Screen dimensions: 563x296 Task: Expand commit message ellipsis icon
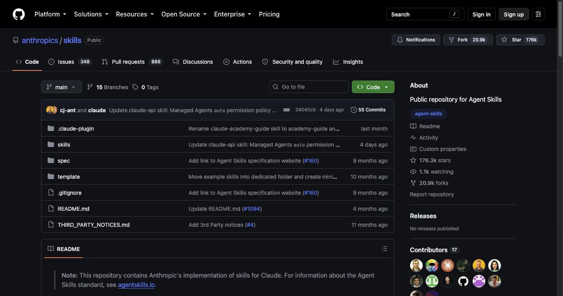tap(286, 110)
